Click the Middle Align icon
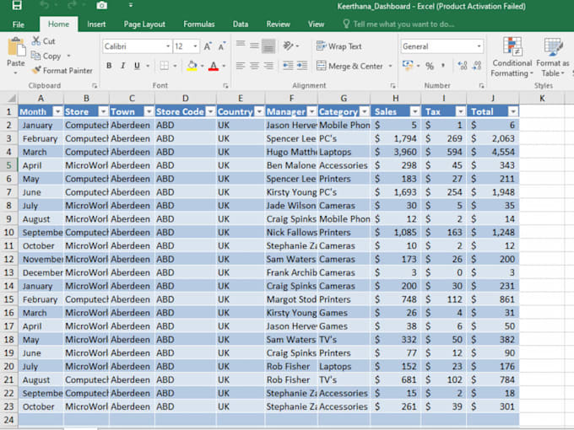This screenshot has width=574, height=430. click(254, 46)
